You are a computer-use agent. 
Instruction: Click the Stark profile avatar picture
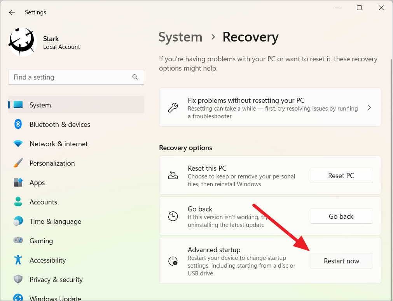23,42
